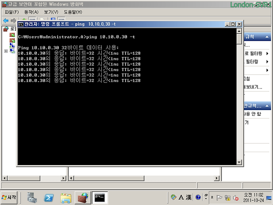Open the 도움말(H) menu
The image size is (273, 205).
(73, 12)
